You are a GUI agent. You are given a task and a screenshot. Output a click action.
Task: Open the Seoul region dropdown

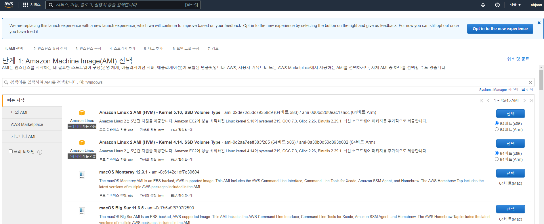pos(515,5)
